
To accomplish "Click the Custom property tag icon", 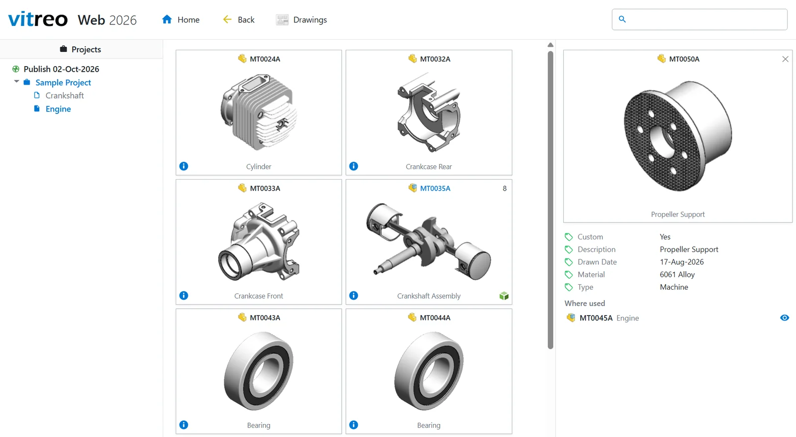I will pos(569,237).
